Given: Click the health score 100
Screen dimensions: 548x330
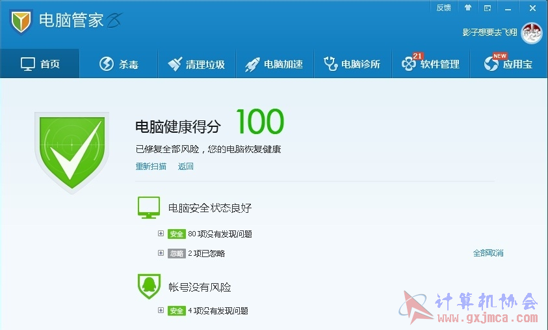Looking at the screenshot, I should 261,122.
